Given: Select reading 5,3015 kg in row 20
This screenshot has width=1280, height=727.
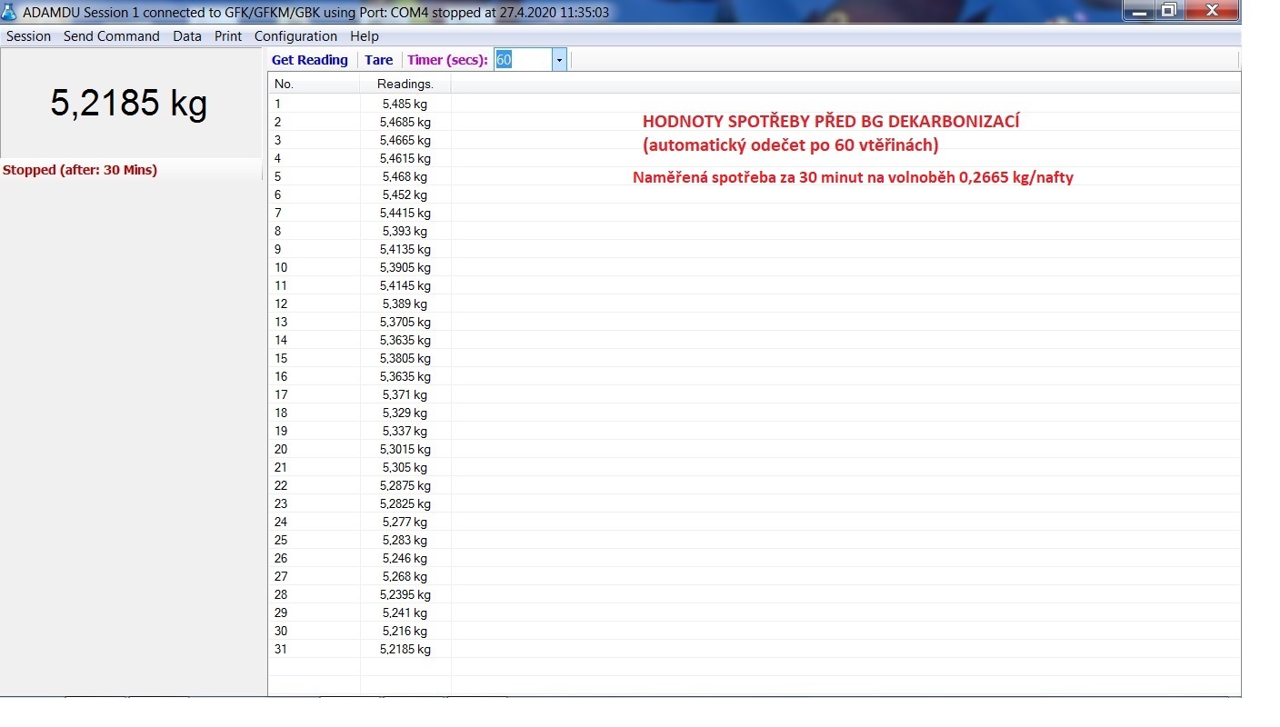Looking at the screenshot, I should 405,449.
